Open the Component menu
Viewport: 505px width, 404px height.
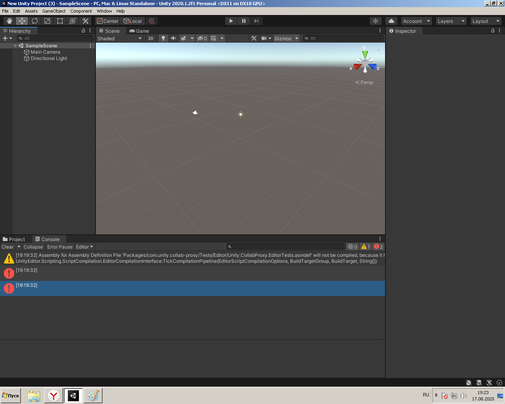[81, 11]
